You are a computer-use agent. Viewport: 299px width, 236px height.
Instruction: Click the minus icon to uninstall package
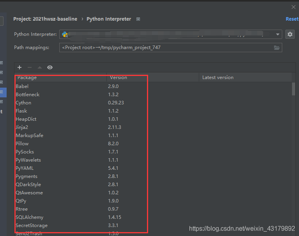coord(30,67)
